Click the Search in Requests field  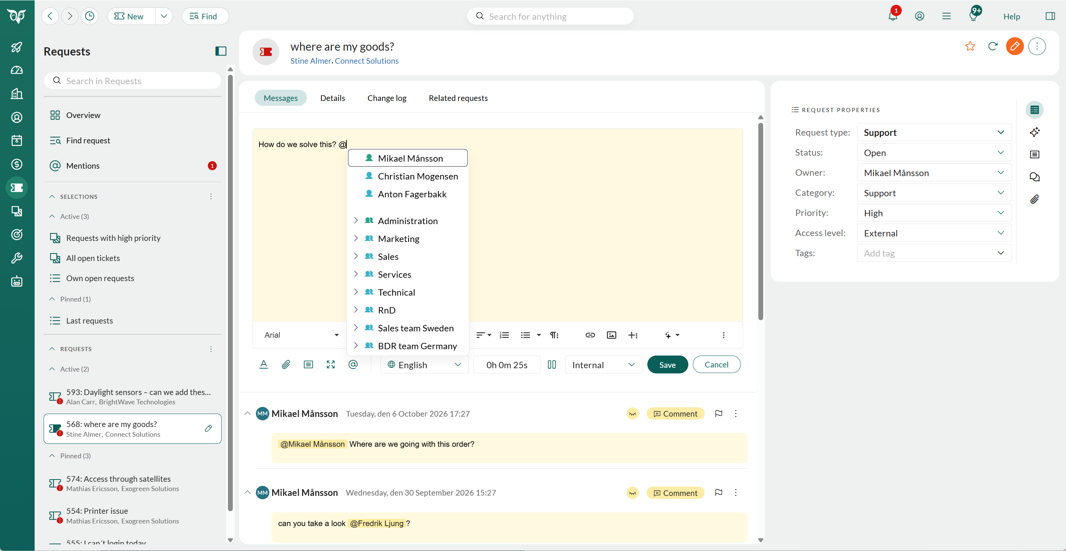133,81
